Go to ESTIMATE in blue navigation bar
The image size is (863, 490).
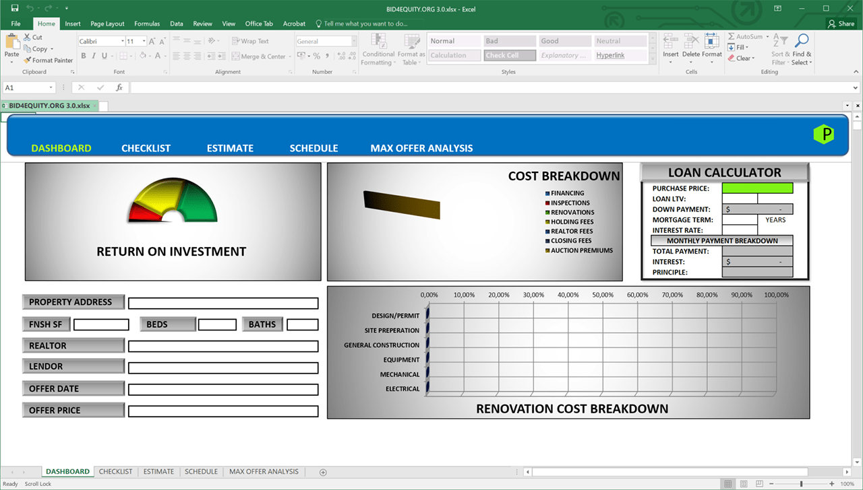pyautogui.click(x=230, y=148)
